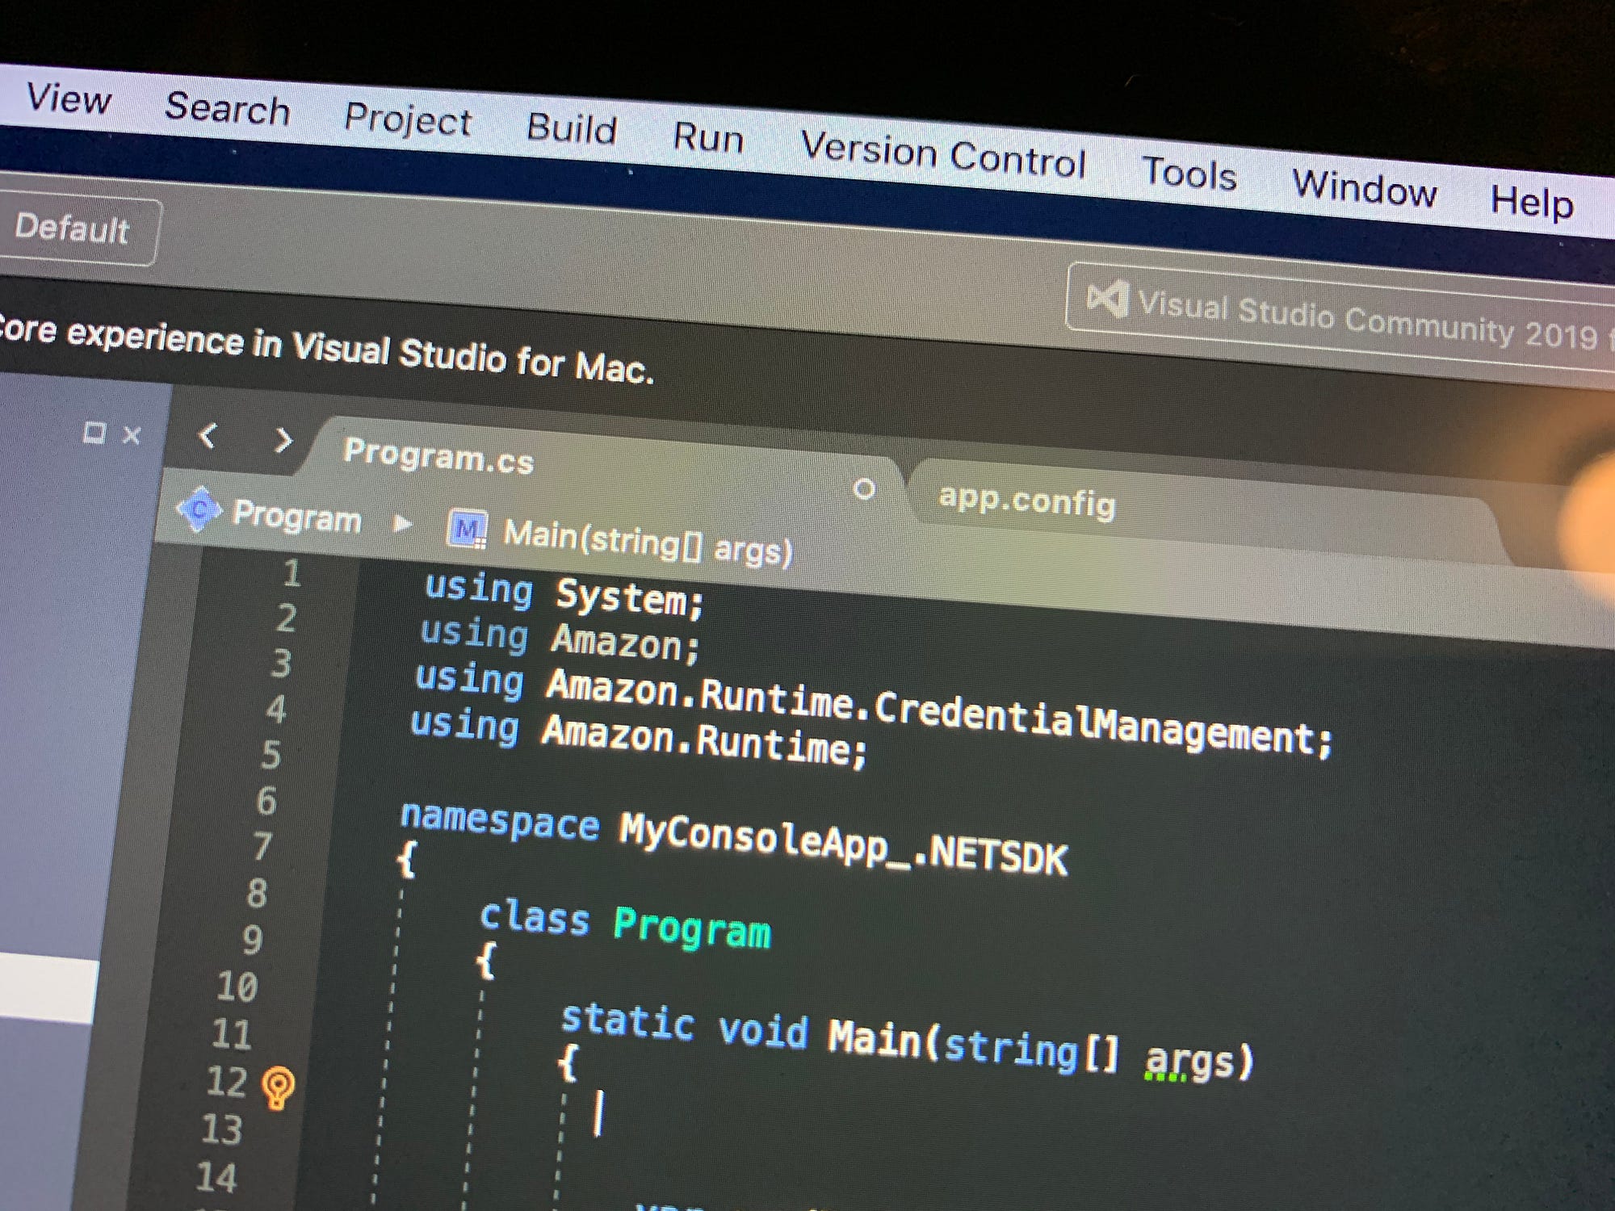The width and height of the screenshot is (1615, 1211).
Task: Click line number 1 in the gutter
Action: 292,574
